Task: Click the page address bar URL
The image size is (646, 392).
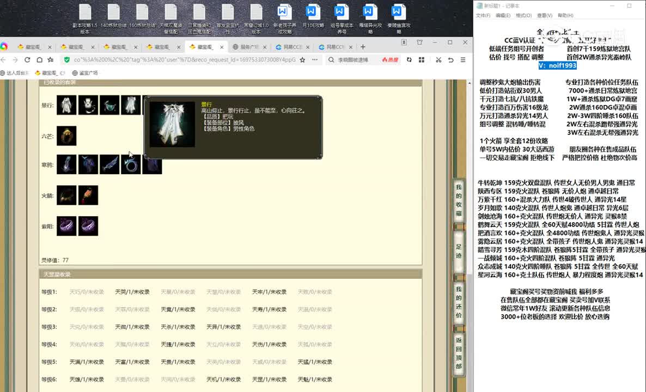Action: 185,60
